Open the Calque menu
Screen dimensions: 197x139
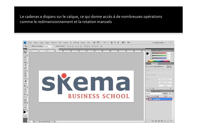tap(47, 43)
